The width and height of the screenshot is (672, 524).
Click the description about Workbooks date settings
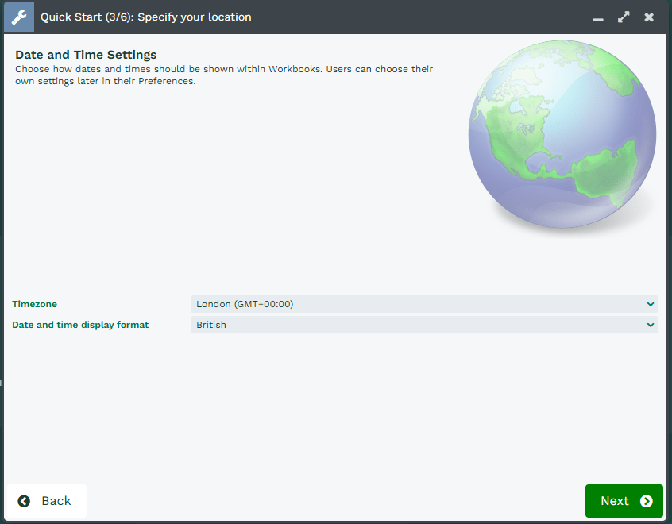coord(224,75)
